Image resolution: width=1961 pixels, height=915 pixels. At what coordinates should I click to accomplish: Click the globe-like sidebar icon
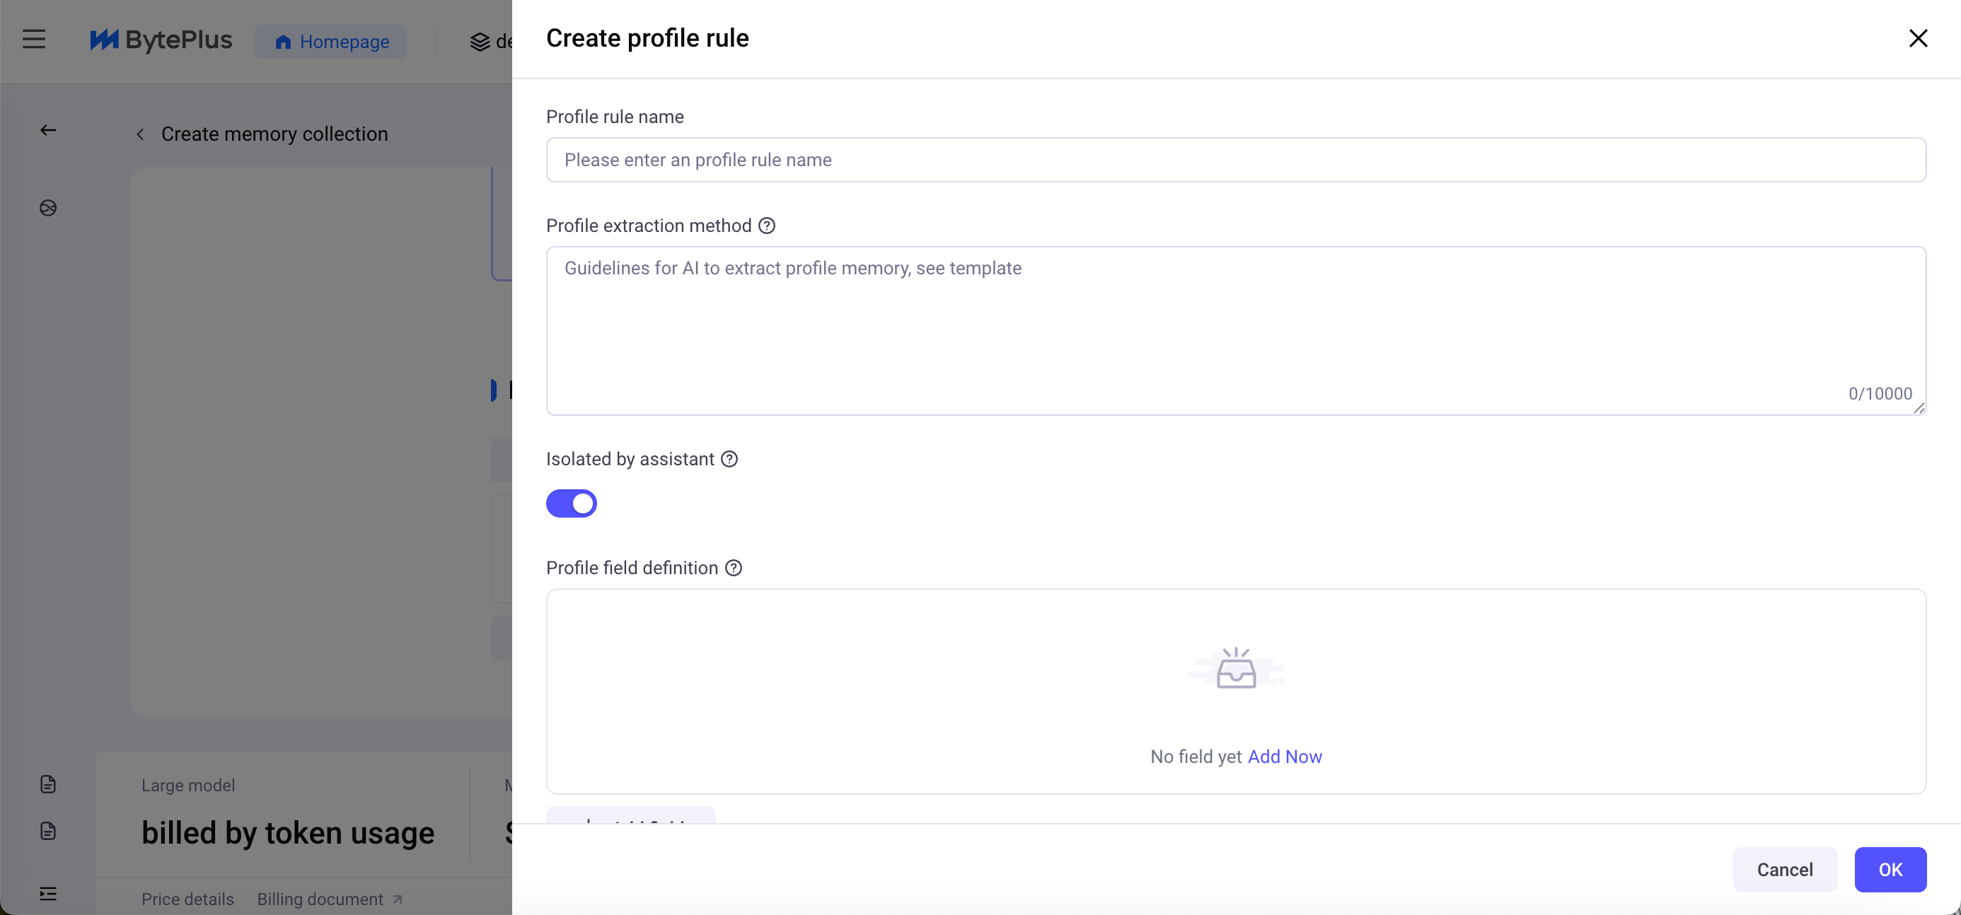tap(48, 208)
